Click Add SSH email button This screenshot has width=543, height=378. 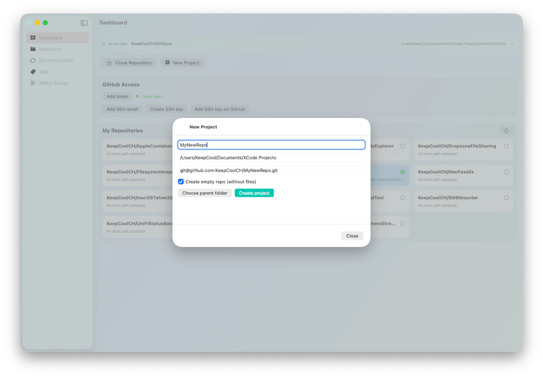point(123,109)
